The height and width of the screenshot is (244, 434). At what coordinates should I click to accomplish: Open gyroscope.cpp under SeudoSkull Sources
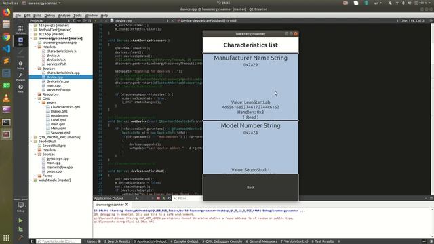pos(58,159)
